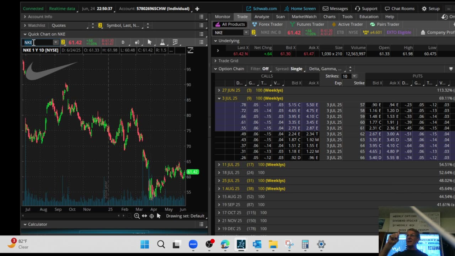Open the studies flask icon

[x=162, y=42]
